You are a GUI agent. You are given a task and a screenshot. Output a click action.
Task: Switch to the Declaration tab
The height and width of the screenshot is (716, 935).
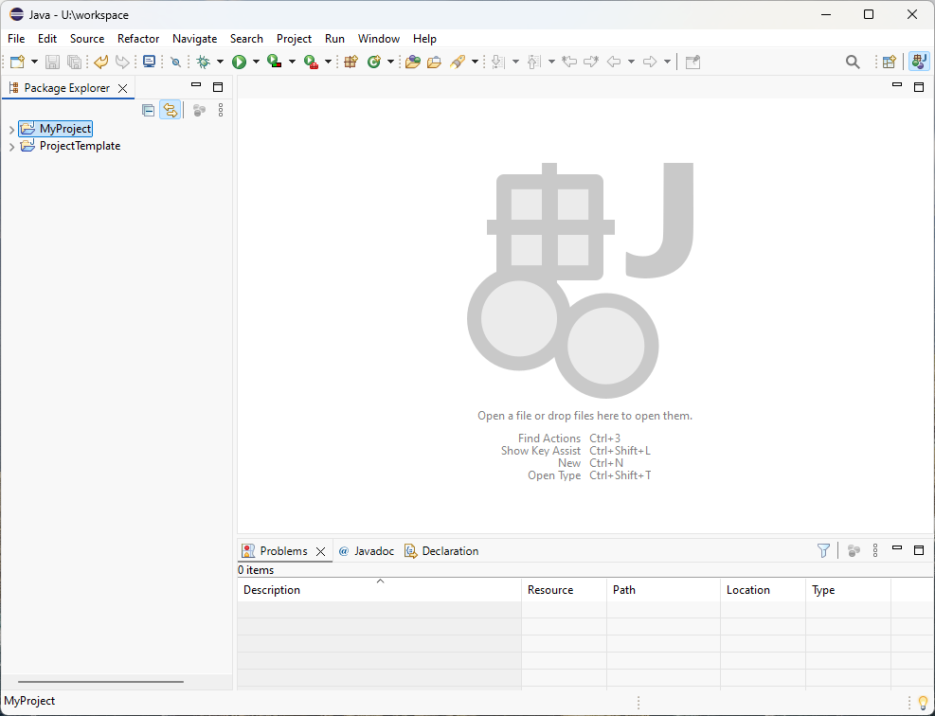click(449, 550)
